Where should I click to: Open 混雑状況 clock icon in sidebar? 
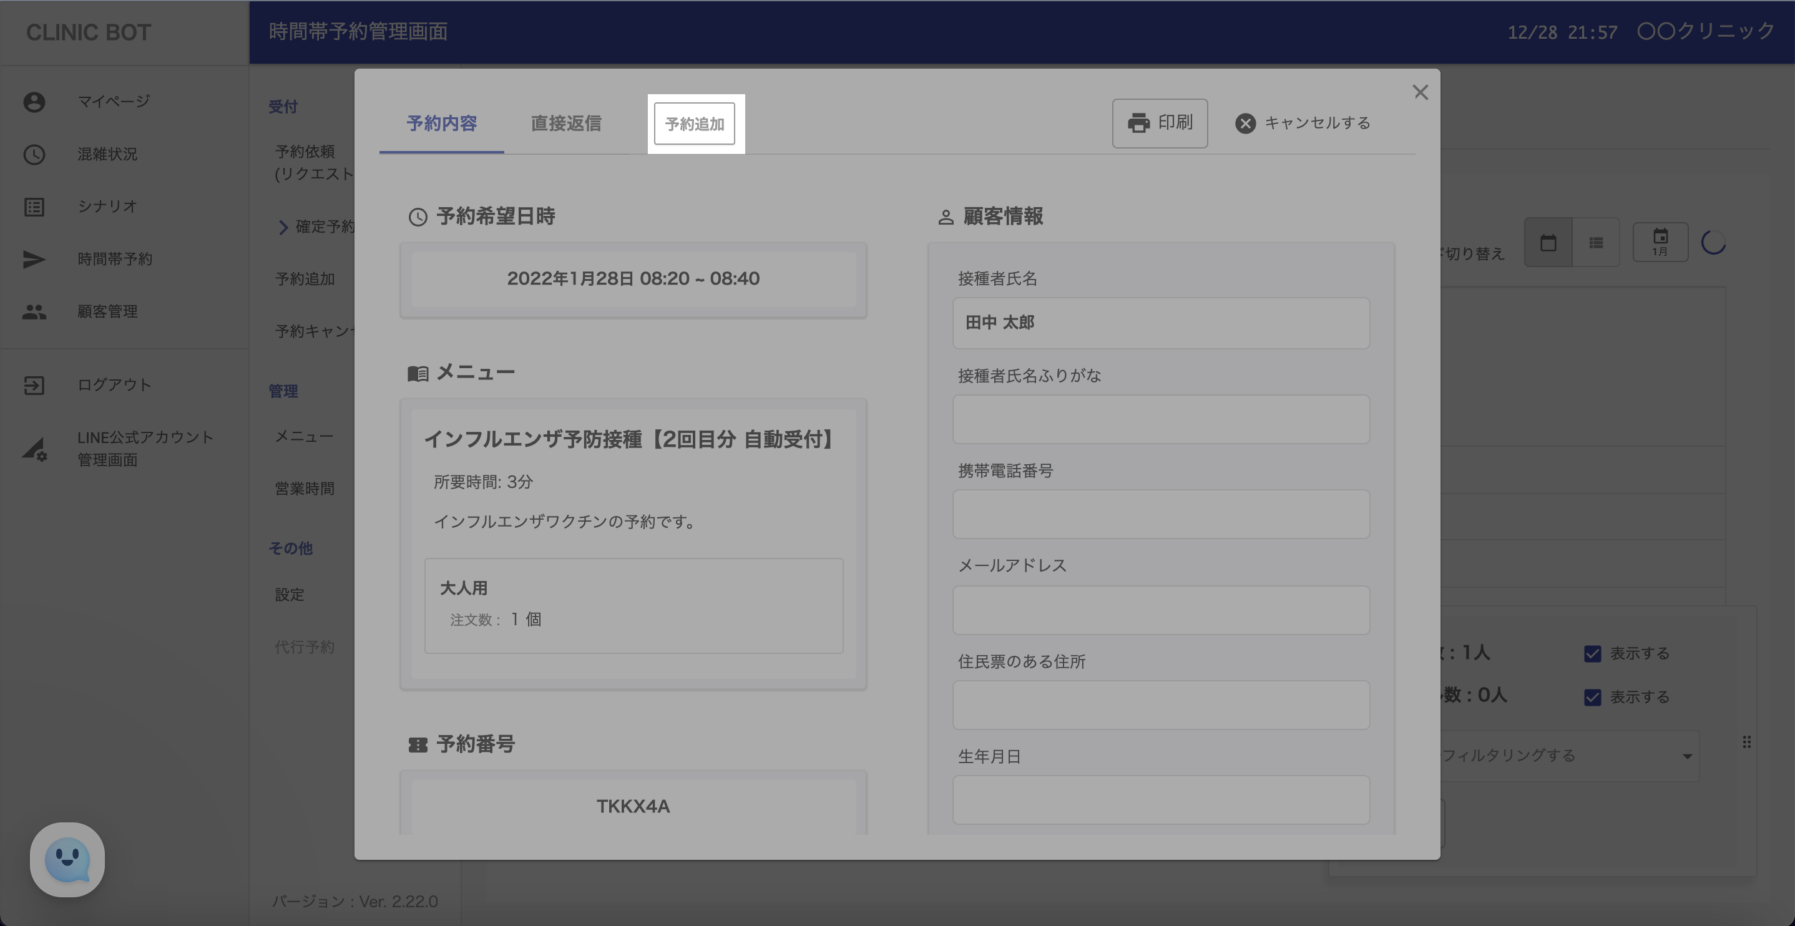coord(34,155)
